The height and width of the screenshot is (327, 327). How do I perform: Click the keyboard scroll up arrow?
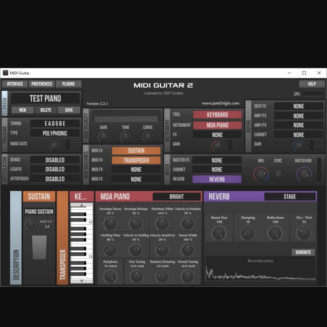pos(82,205)
